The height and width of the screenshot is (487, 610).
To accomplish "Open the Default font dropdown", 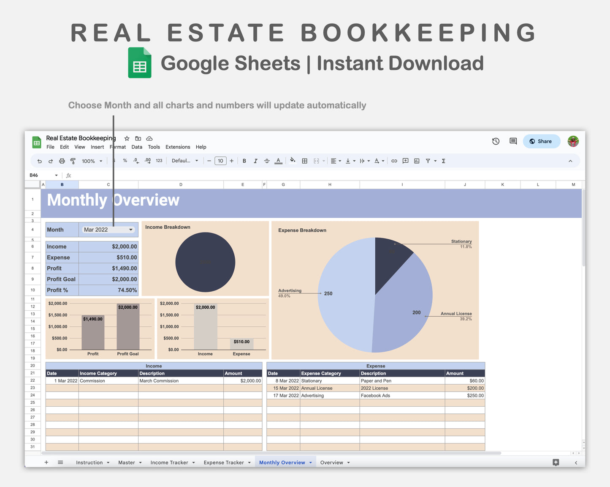I will click(184, 161).
